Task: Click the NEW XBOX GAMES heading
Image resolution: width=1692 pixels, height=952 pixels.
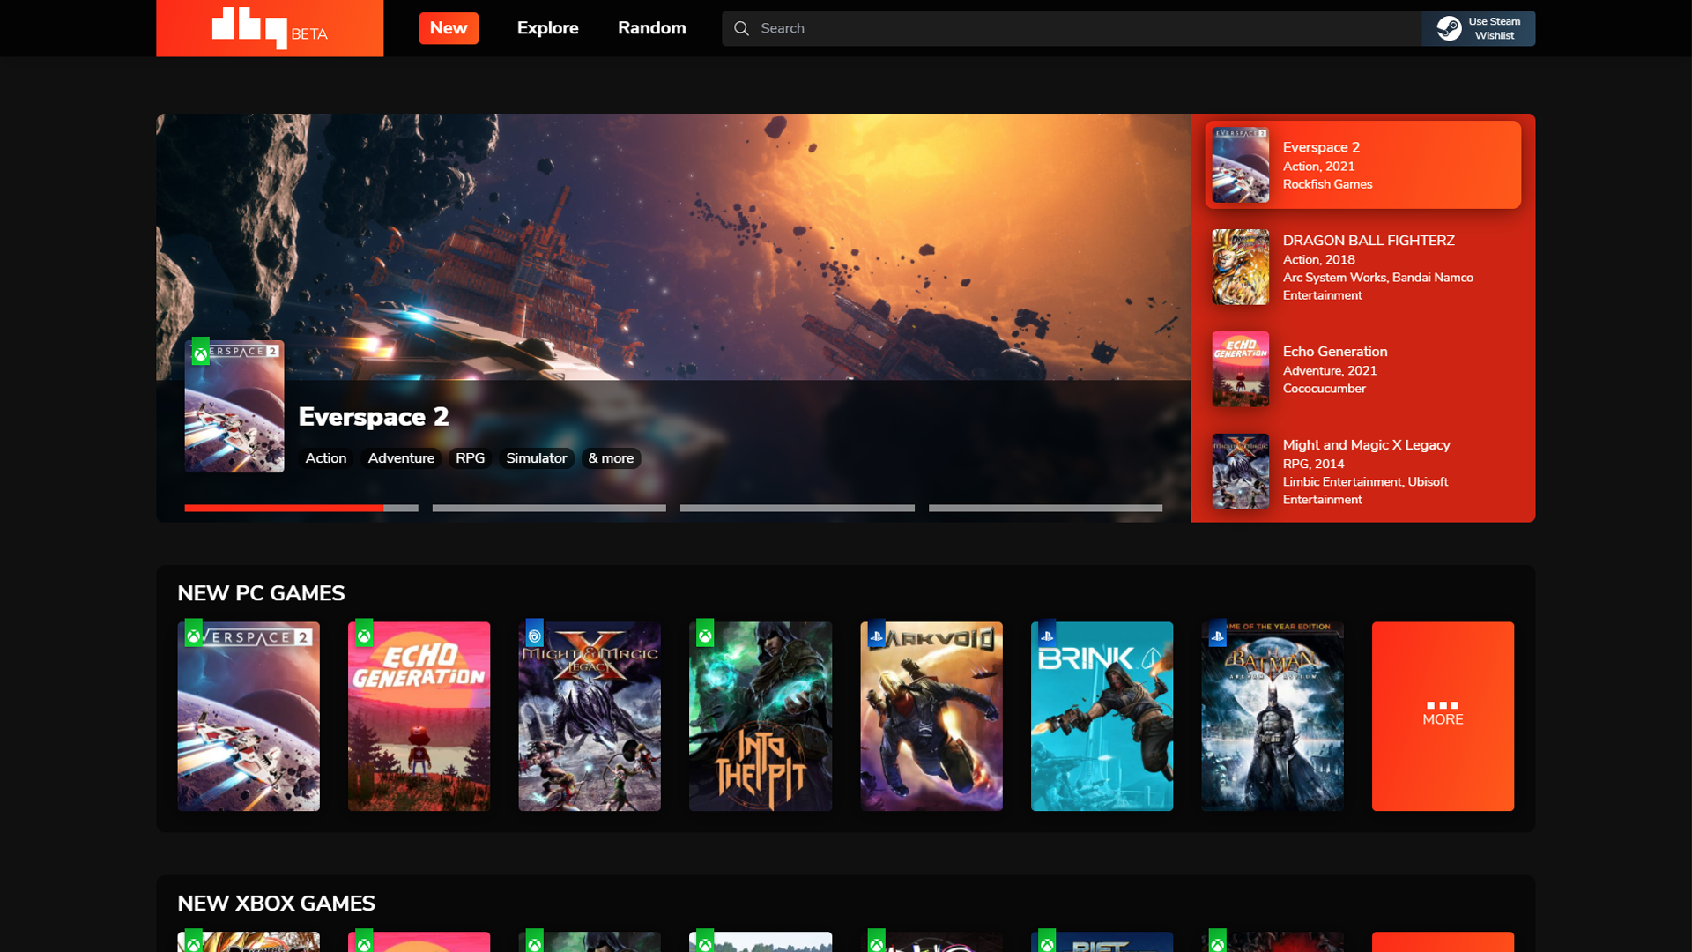Action: point(276,904)
